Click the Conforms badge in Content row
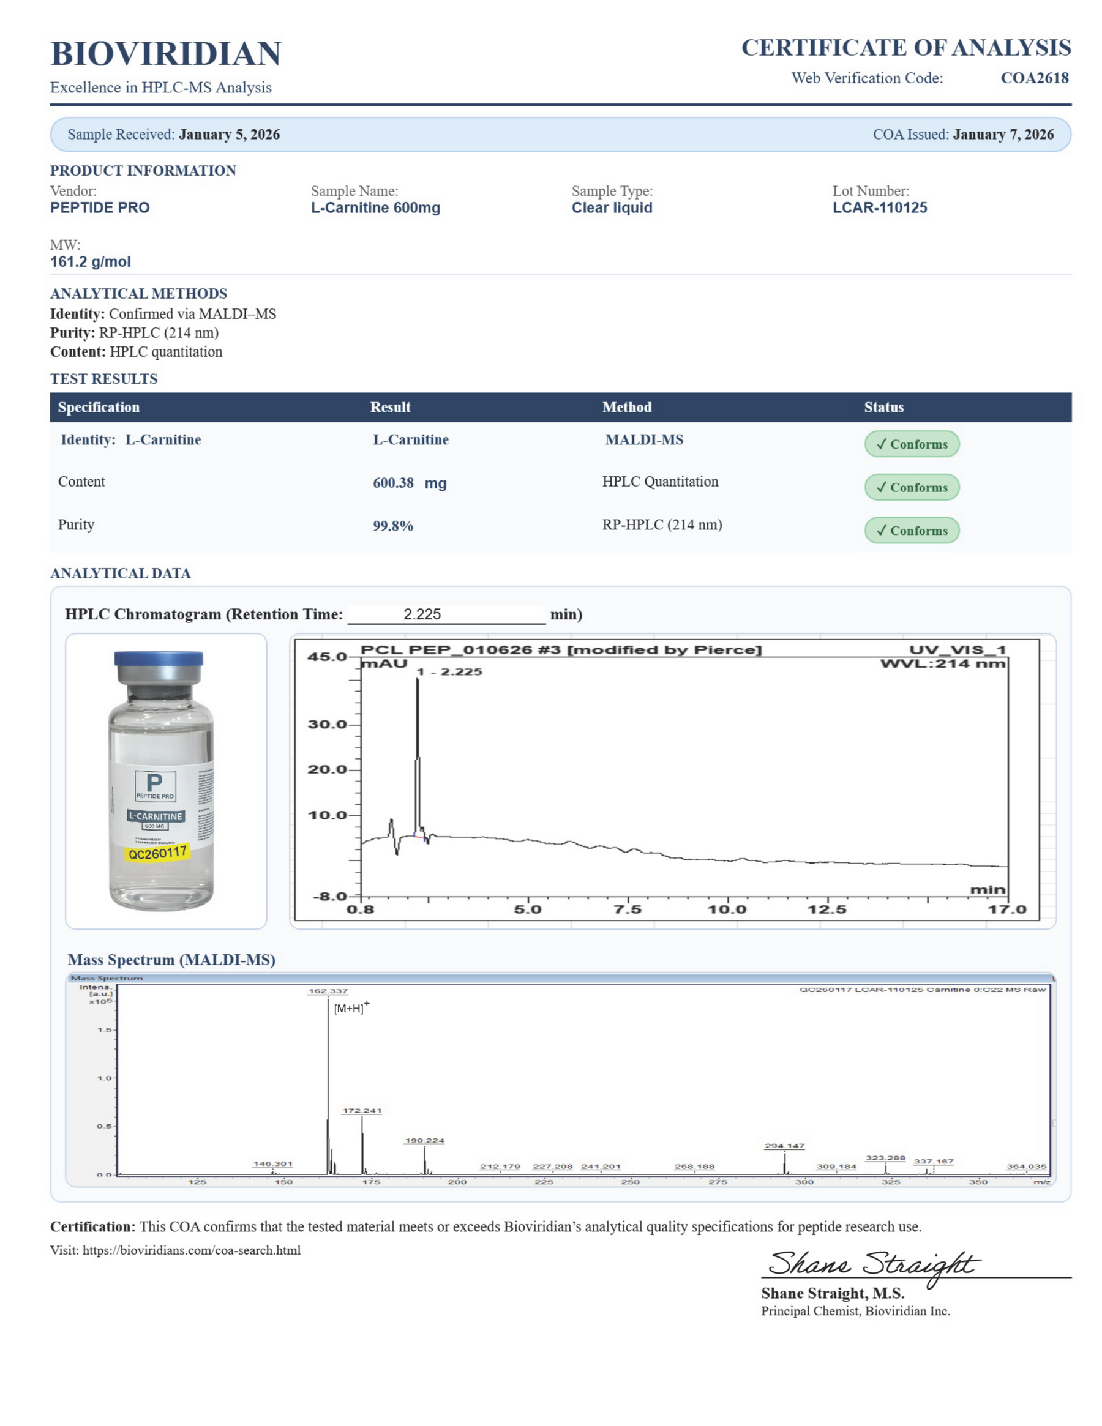 pyautogui.click(x=912, y=487)
